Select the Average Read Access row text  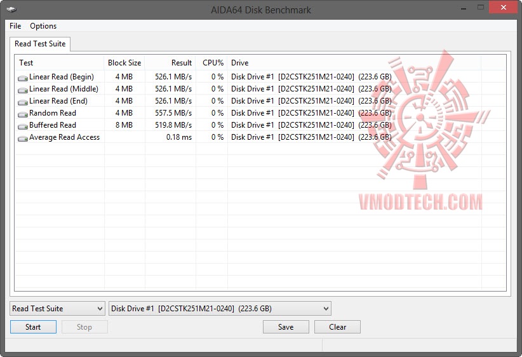coord(65,137)
